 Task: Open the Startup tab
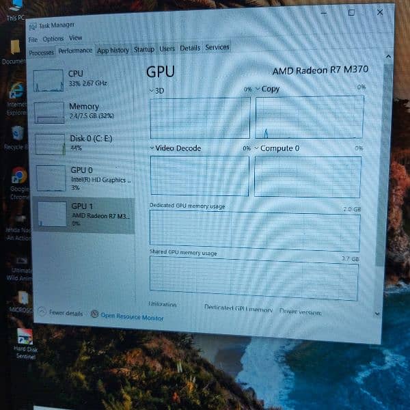click(x=144, y=49)
